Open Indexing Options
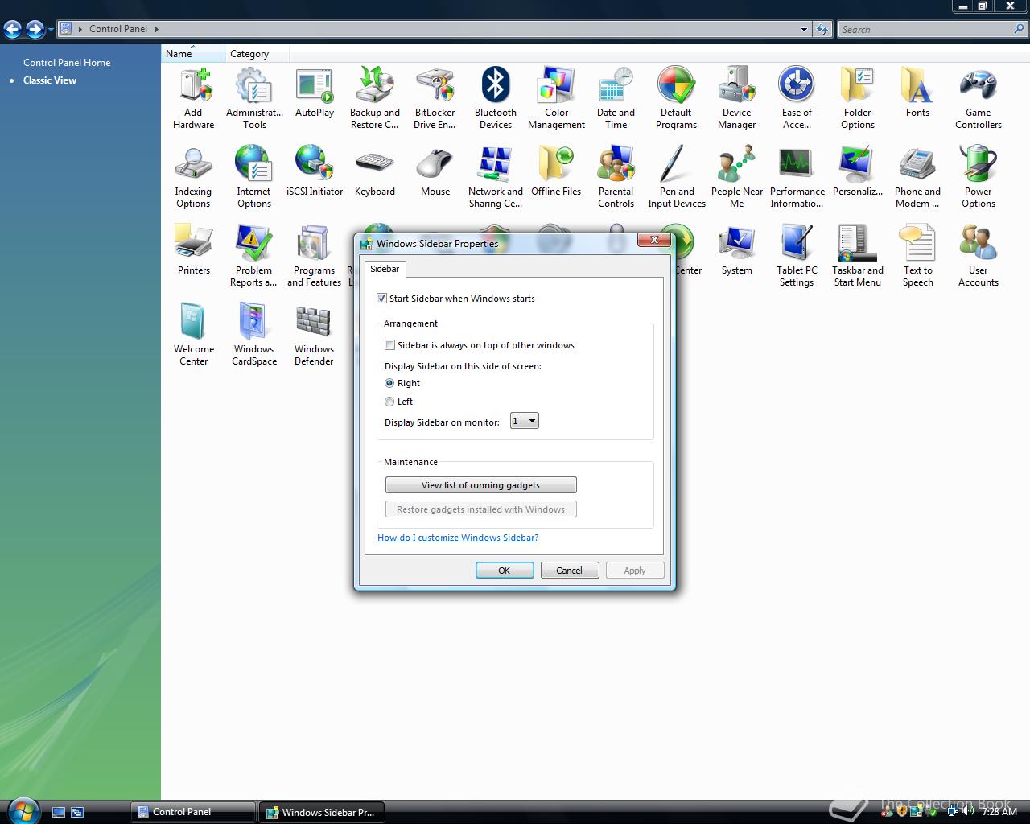1030x824 pixels. [194, 177]
